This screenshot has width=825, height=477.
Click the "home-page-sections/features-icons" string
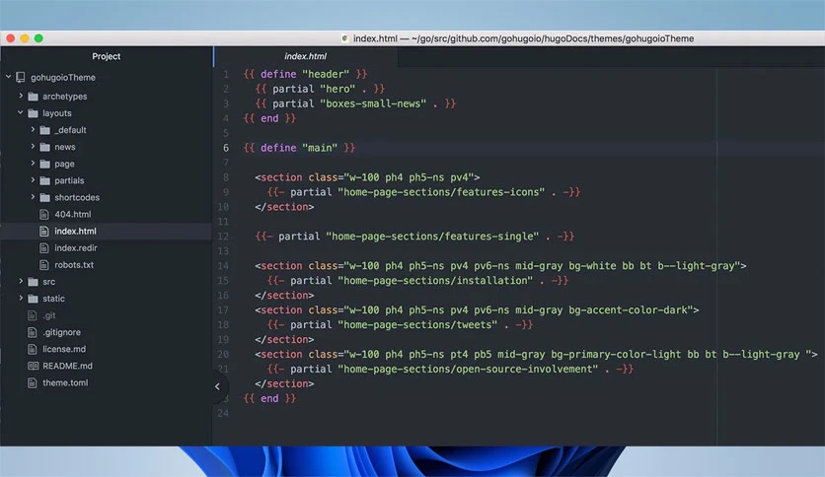(441, 192)
